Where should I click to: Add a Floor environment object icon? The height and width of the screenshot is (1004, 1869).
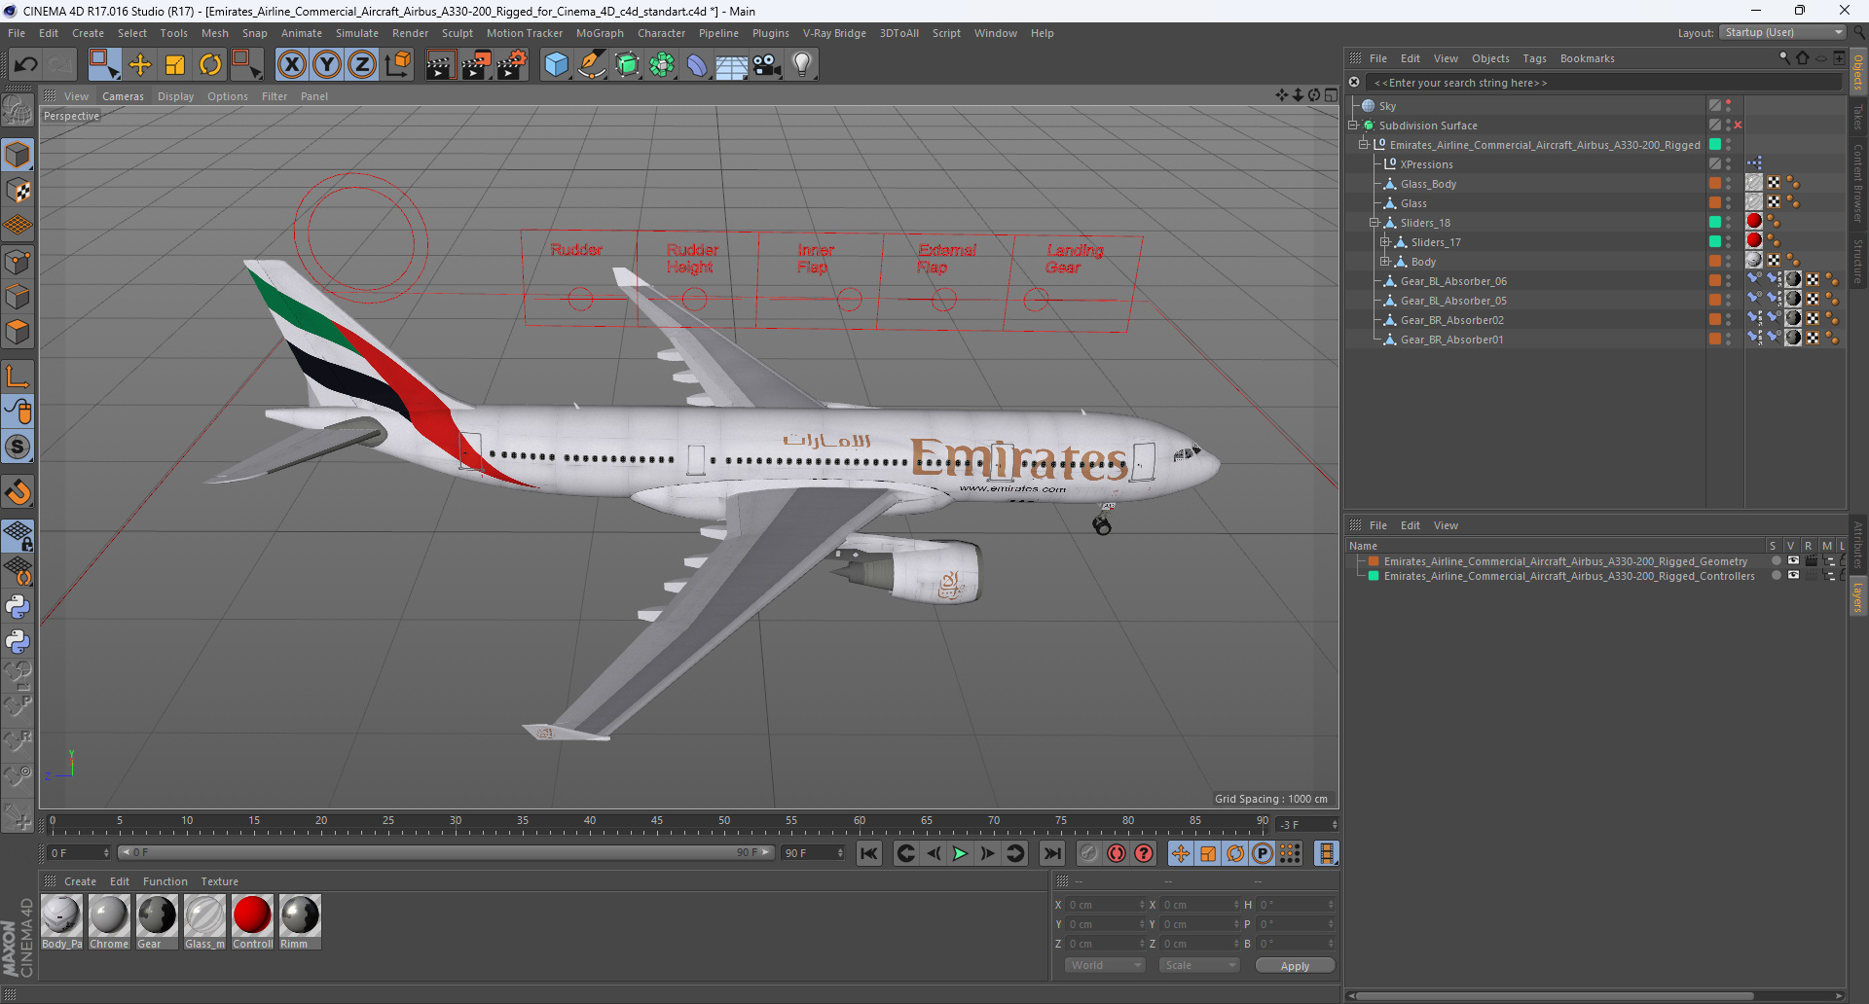point(731,65)
